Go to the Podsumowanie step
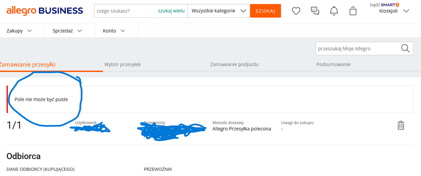 333,64
